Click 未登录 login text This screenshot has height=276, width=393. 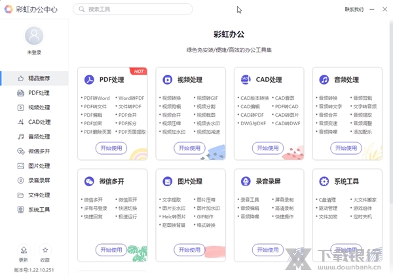pos(34,52)
